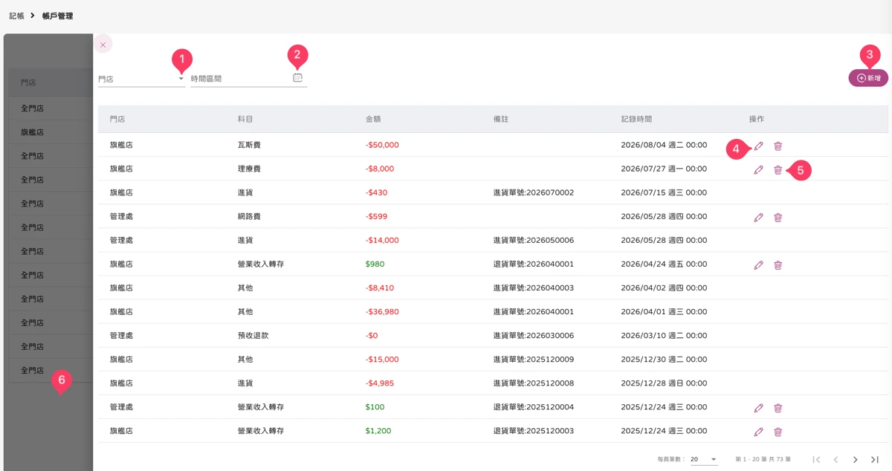Delete the 理療費 -$8,000 record
The image size is (892, 471).
778,169
